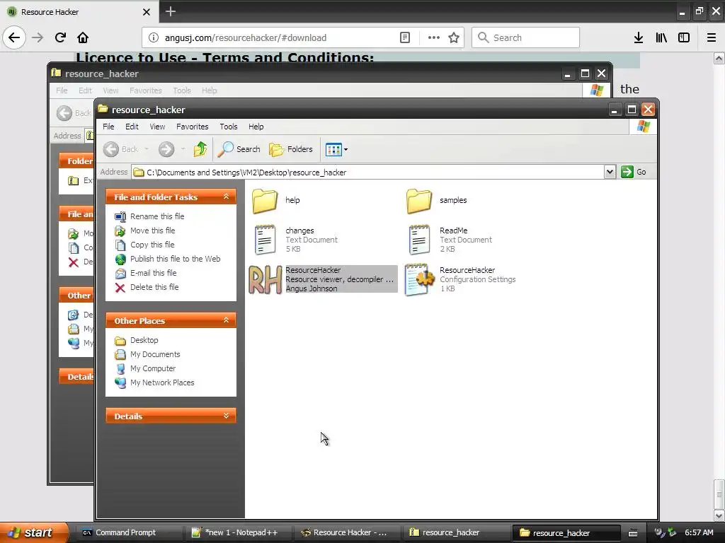This screenshot has width=725, height=543.
Task: Click the Go button next to address bar
Action: [634, 172]
